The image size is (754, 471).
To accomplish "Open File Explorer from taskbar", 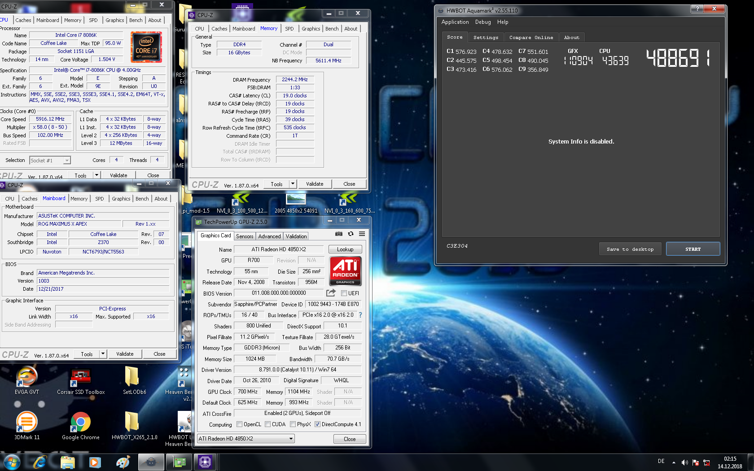I will coord(67,462).
